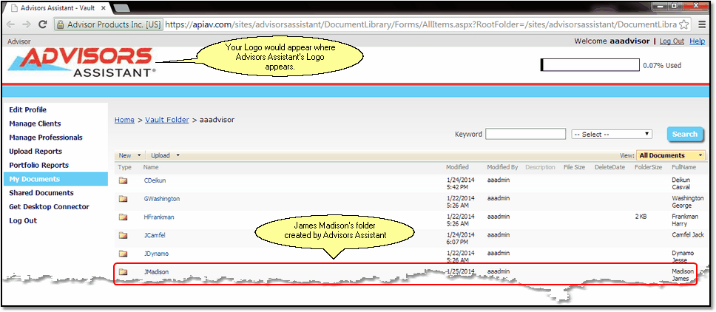716x312 pixels.
Task: Sort by the Type column header
Action: coord(125,167)
